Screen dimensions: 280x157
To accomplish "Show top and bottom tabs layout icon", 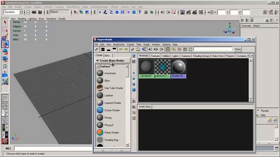I will point(103,49).
